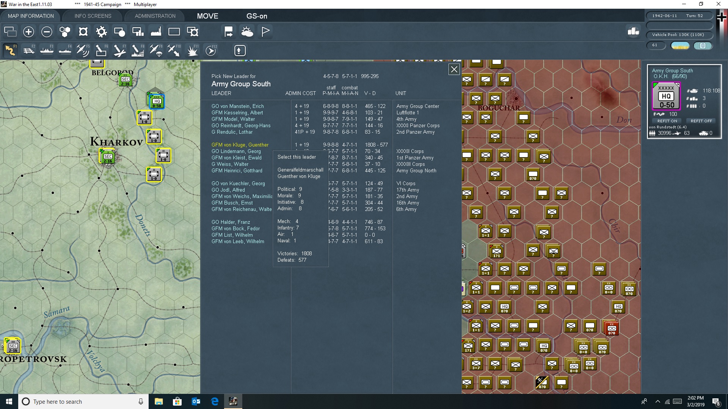Open the gear-shaped preferences icon
This screenshot has height=409, width=728.
coord(101,32)
